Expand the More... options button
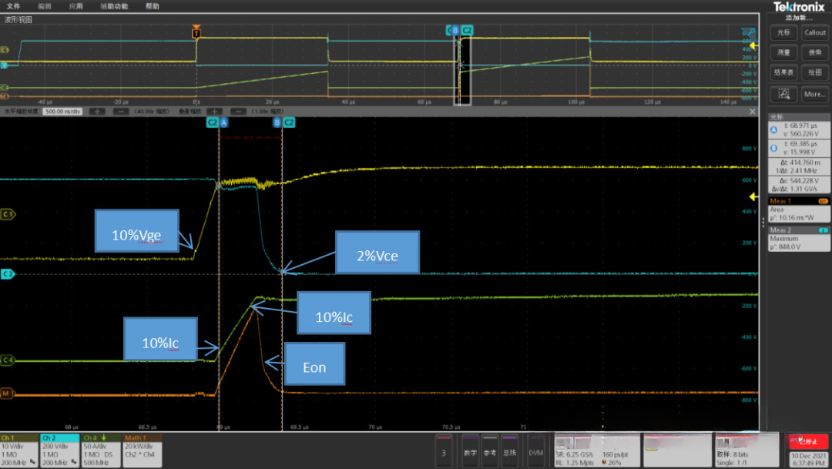The image size is (832, 469). click(814, 94)
